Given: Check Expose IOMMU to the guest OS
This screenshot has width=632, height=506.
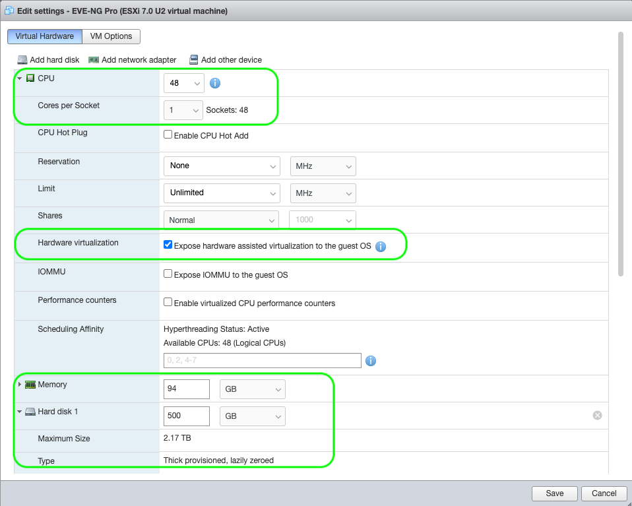Looking at the screenshot, I should click(x=168, y=274).
